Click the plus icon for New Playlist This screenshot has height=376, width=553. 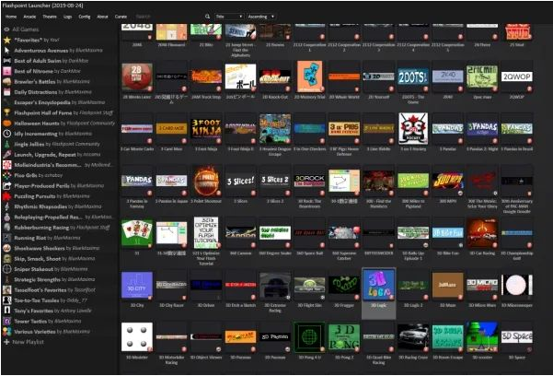tap(6, 342)
